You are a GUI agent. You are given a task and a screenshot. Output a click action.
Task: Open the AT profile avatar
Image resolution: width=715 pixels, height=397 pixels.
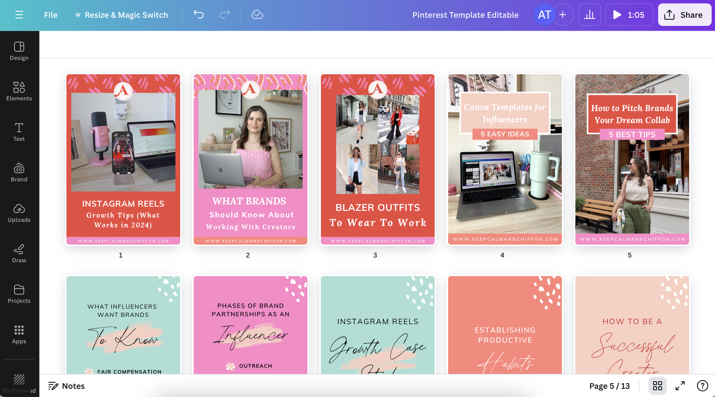tap(544, 15)
